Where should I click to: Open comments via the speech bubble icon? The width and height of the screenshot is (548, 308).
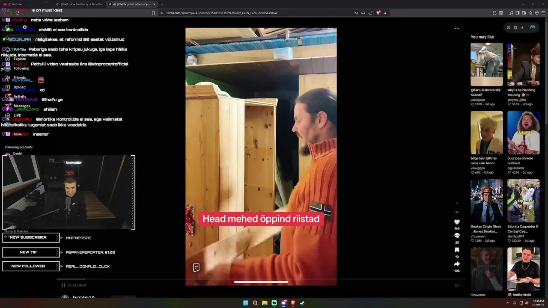pos(457,236)
